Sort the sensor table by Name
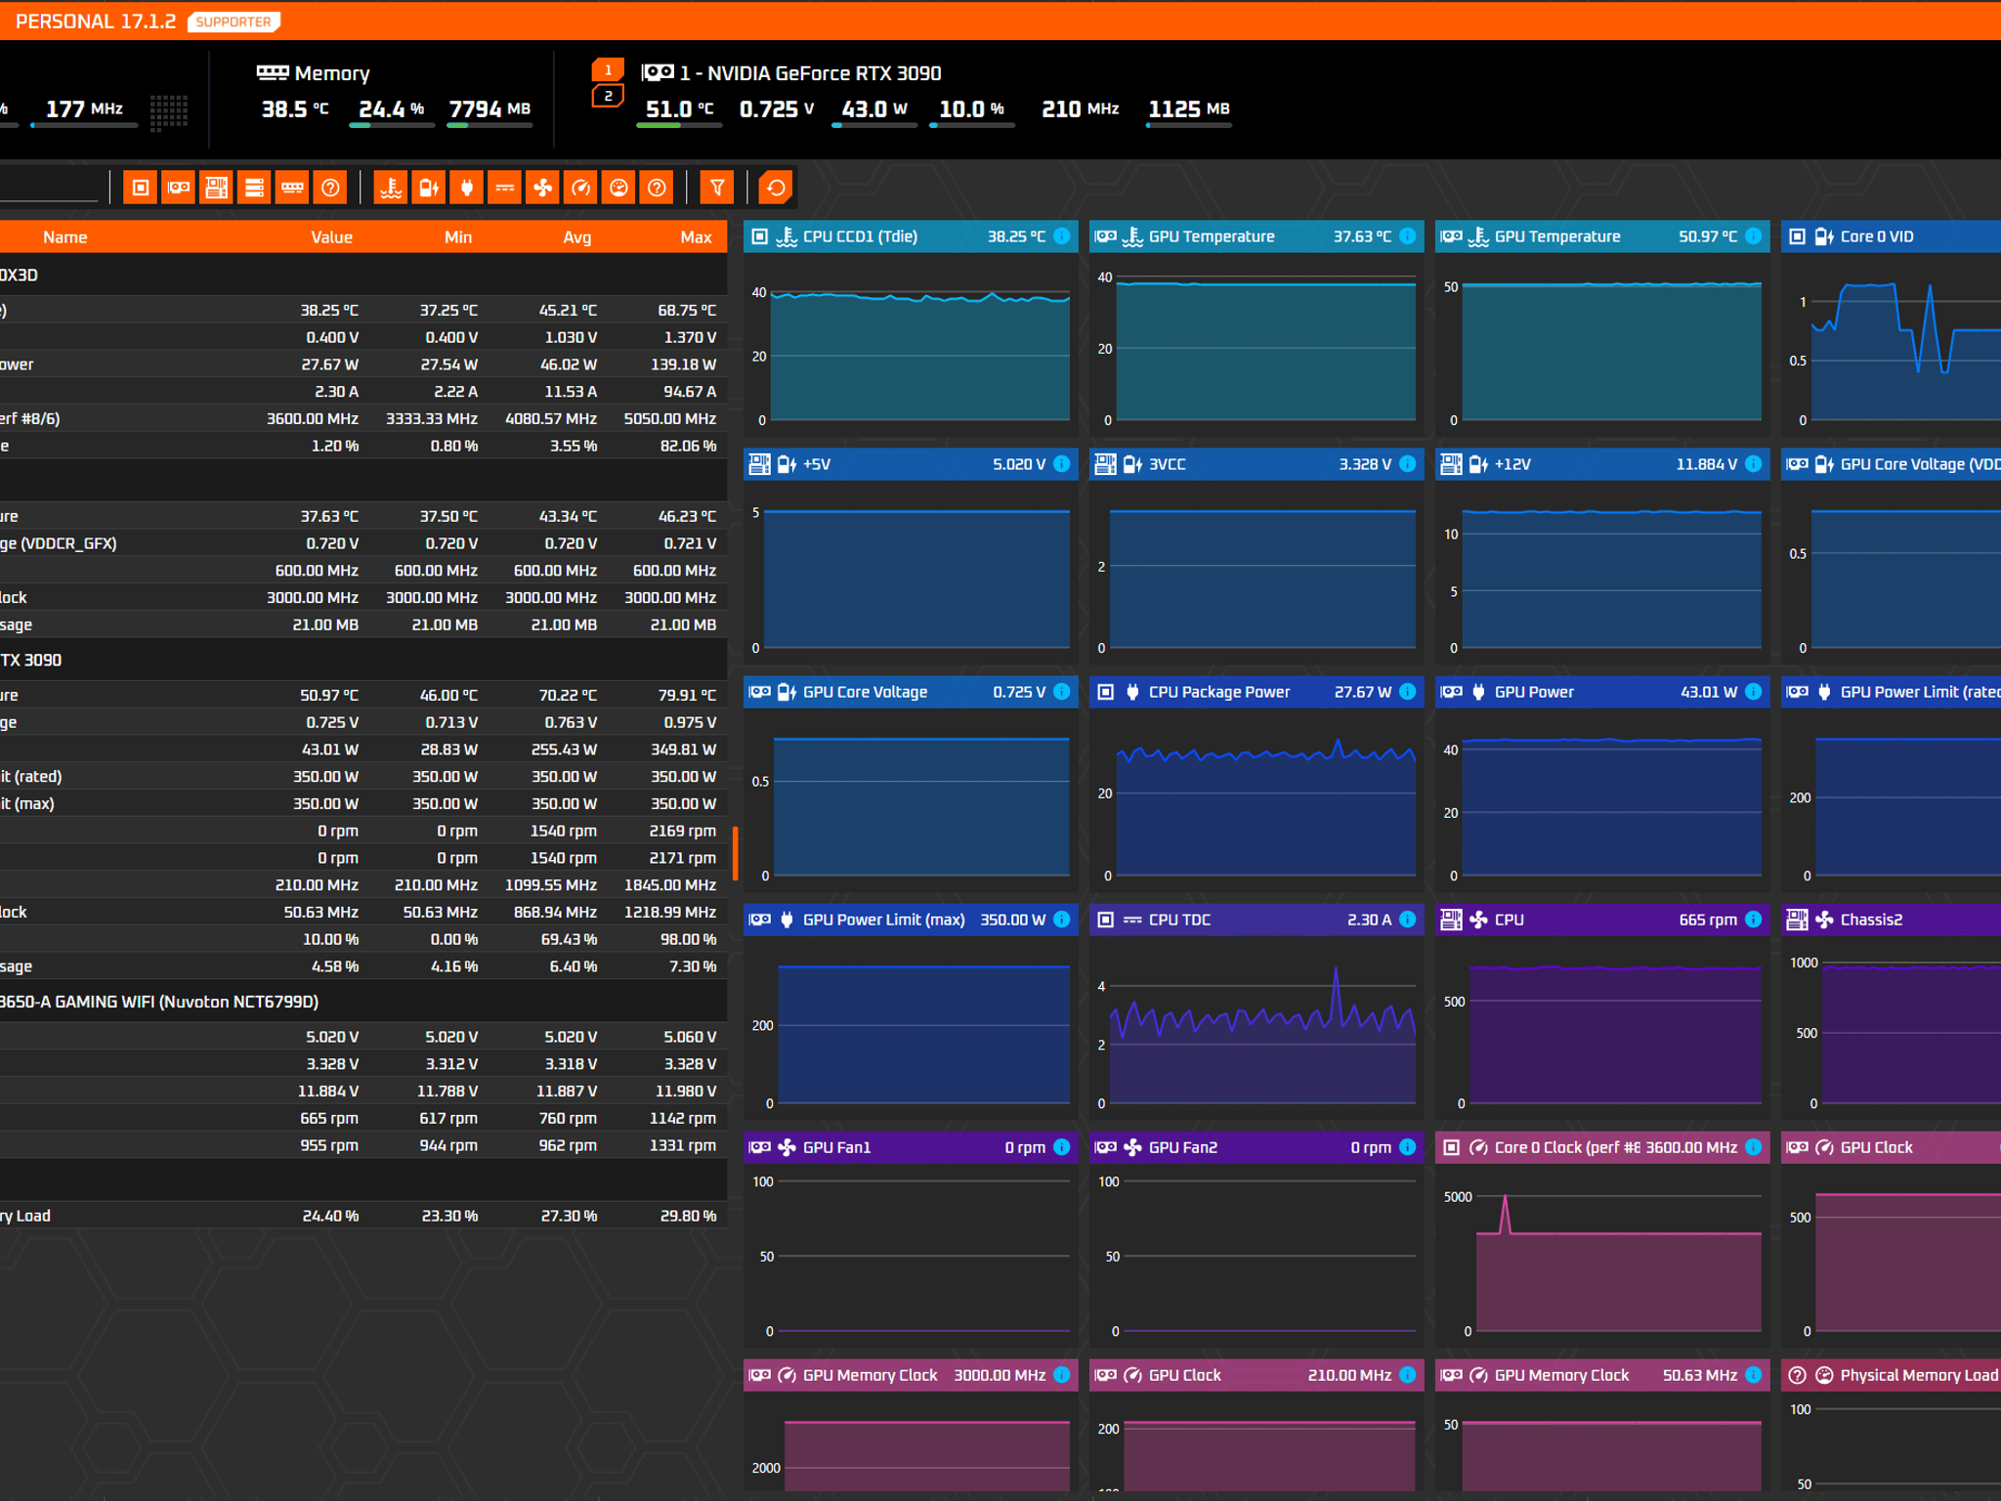This screenshot has width=2001, height=1501. (65, 237)
